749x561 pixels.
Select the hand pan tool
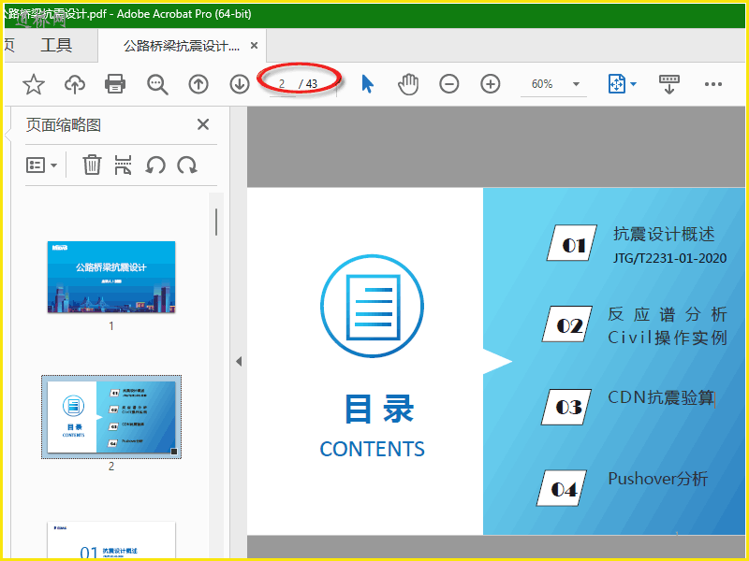[408, 84]
